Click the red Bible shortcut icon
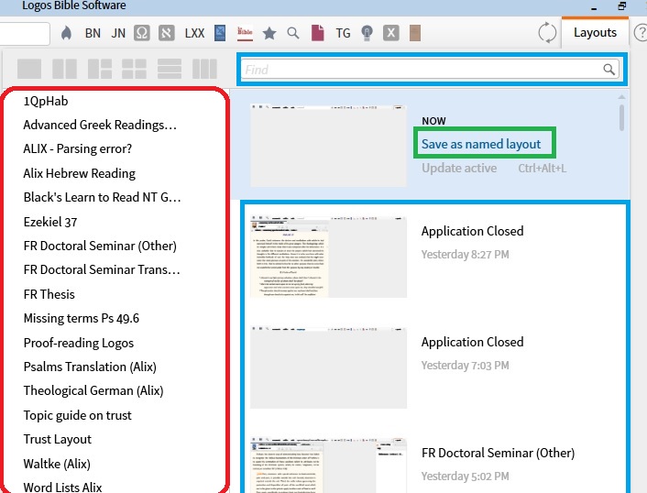 point(245,33)
